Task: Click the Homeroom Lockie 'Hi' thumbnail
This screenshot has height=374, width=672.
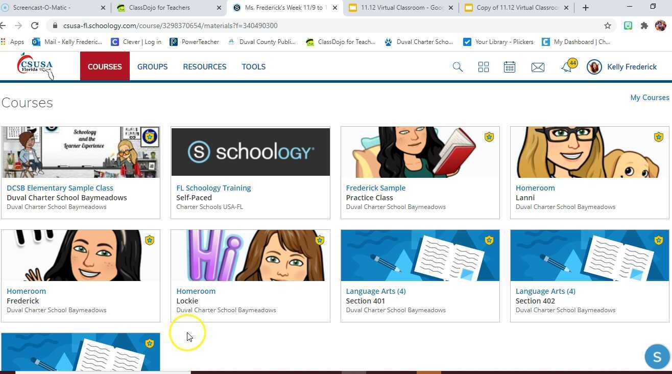Action: point(251,255)
